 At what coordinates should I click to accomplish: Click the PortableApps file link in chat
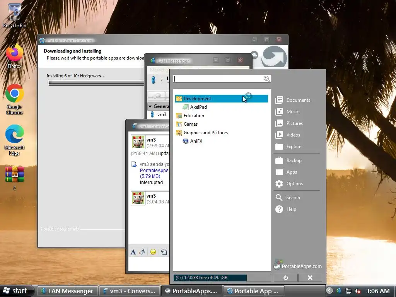pos(155,171)
